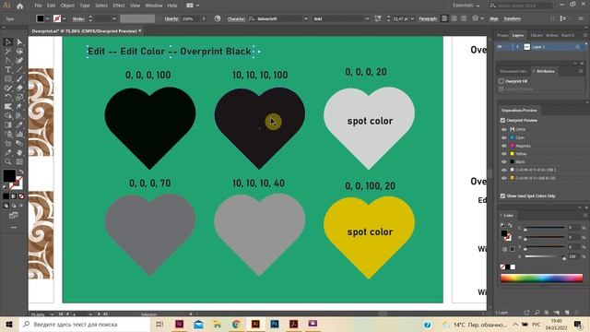This screenshot has width=590, height=332.
Task: Swap fill and stroke colors in toolbox
Action: coord(21,172)
